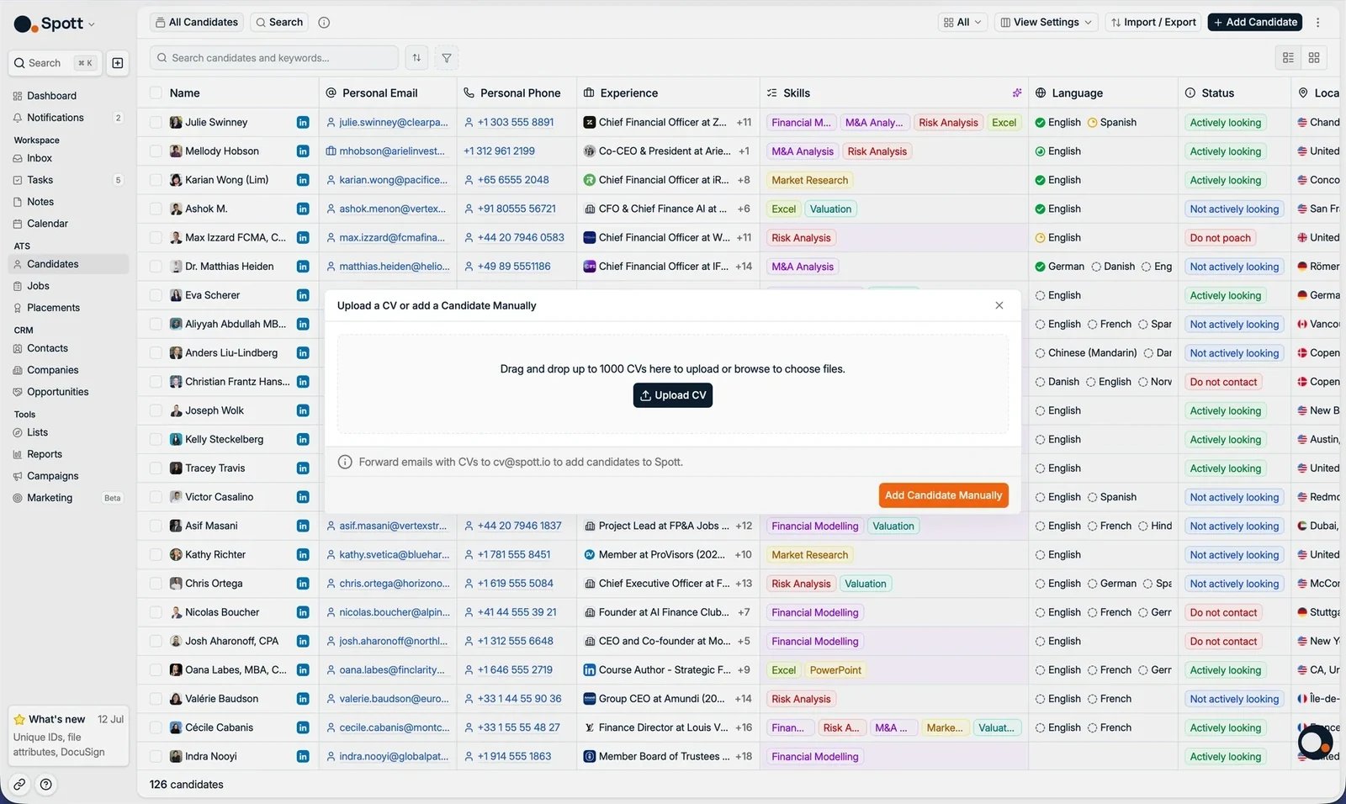Select the PowerPoint tag for Oana Labes
The image size is (1346, 804).
835,670
